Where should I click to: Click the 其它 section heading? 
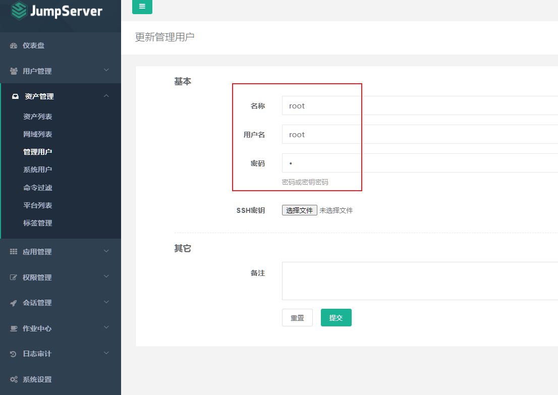click(x=183, y=248)
